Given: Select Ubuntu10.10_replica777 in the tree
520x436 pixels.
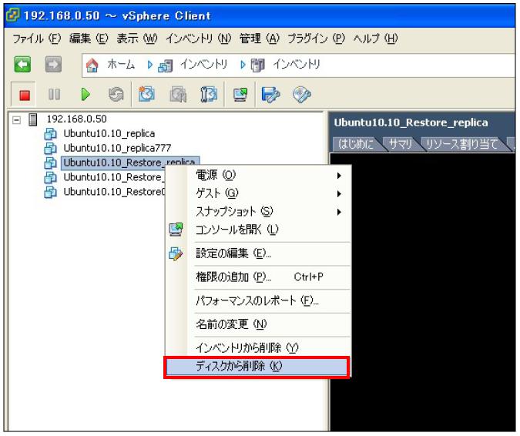Looking at the screenshot, I should click(x=117, y=148).
